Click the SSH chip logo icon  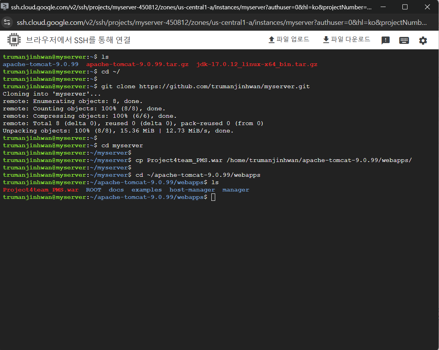point(14,40)
